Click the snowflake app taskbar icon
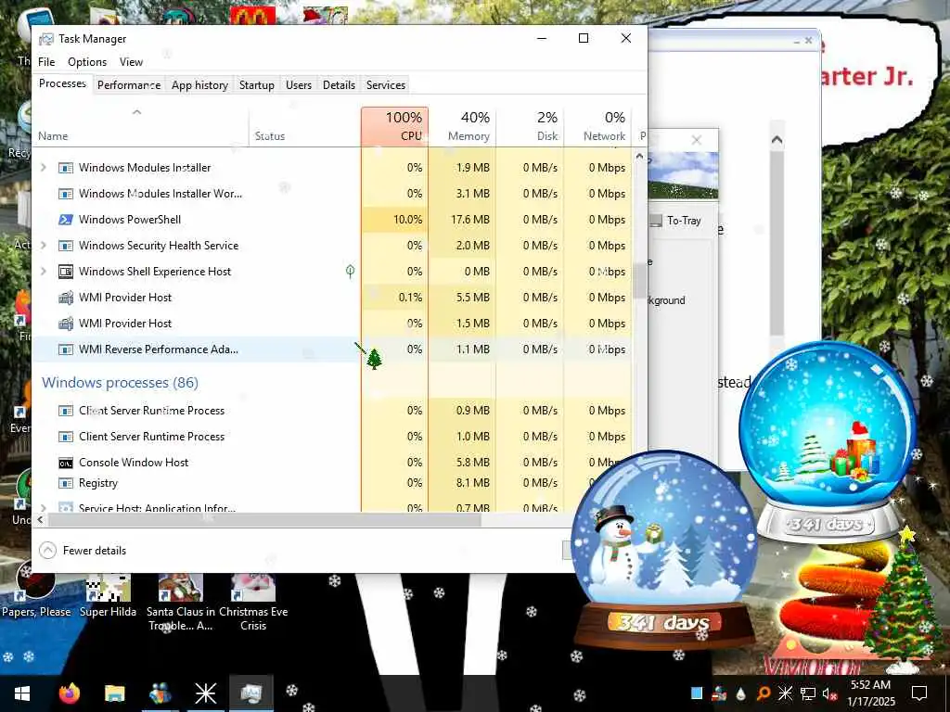950x712 pixels. click(205, 693)
